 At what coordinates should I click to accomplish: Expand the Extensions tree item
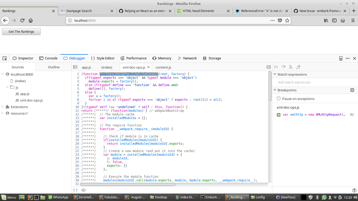pyautogui.click(x=2, y=107)
